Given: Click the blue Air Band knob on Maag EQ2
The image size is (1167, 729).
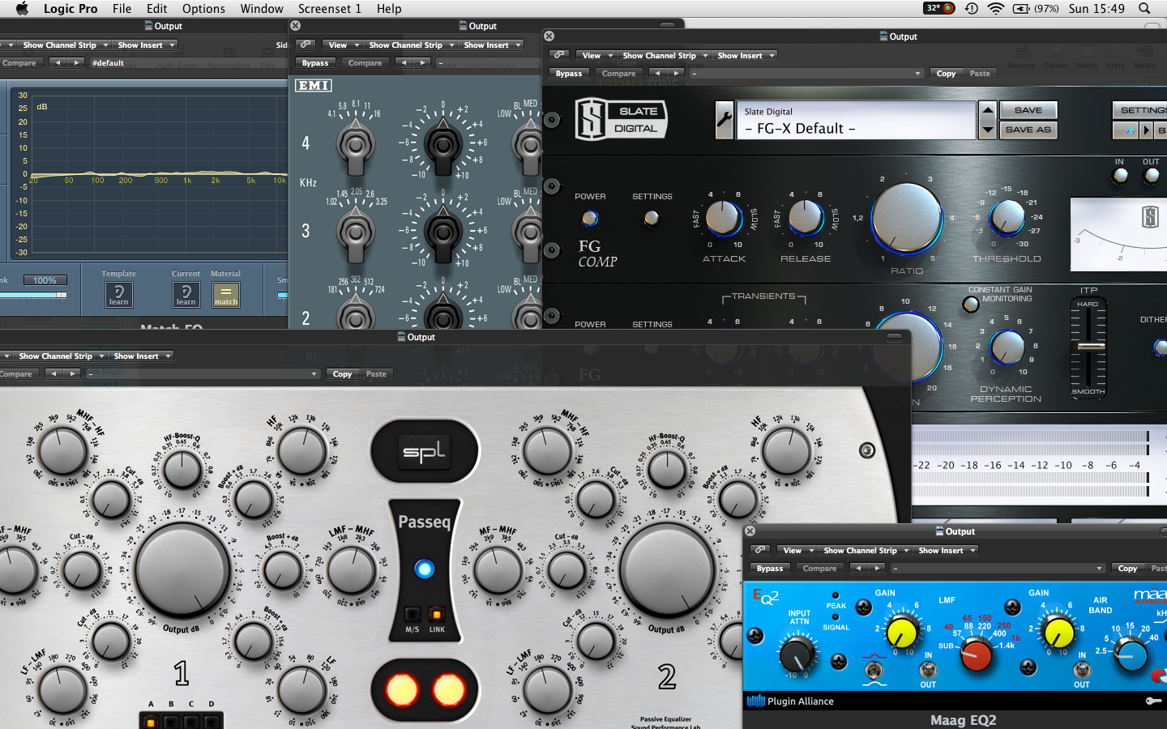Looking at the screenshot, I should 1131,654.
